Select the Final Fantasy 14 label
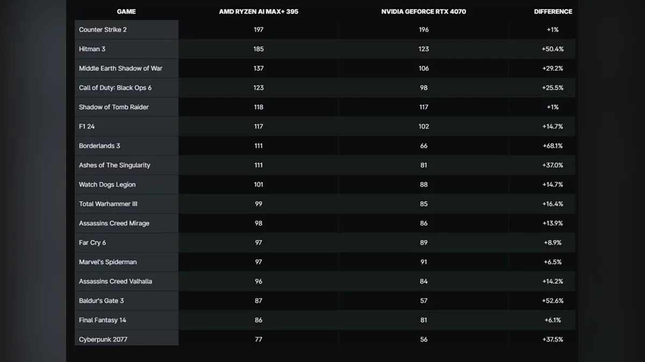The width and height of the screenshot is (645, 362). tap(103, 320)
